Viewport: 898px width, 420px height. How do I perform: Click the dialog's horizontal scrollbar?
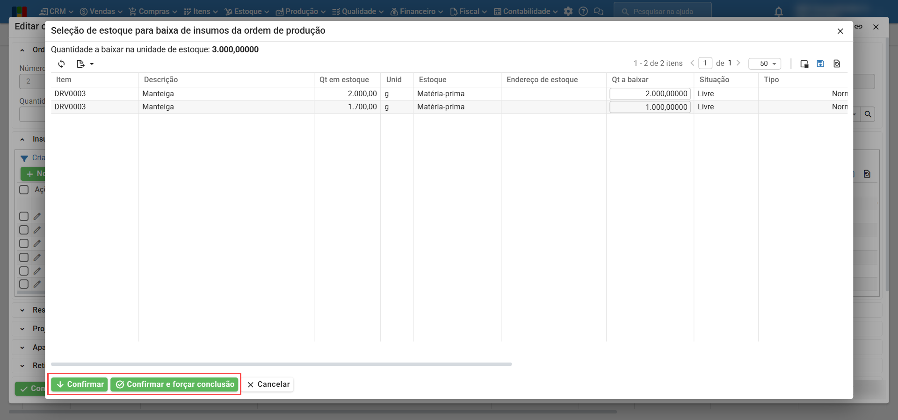point(281,364)
